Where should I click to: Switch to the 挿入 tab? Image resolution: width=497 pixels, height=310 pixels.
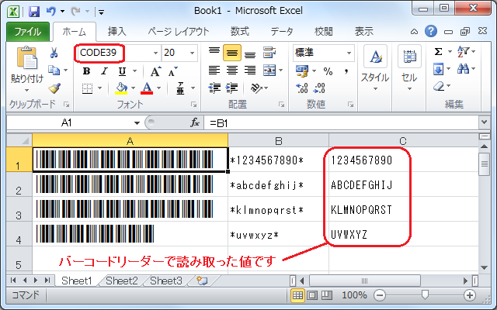pos(117,31)
